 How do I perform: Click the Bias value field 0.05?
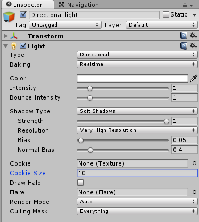coord(185,140)
